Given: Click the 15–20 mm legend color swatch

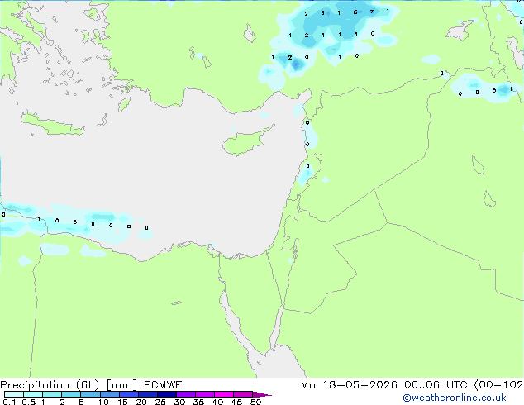Looking at the screenshot, I should 128,394.
